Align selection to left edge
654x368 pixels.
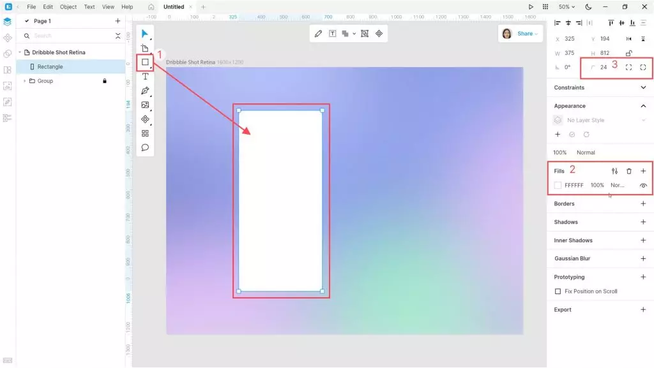(557, 23)
